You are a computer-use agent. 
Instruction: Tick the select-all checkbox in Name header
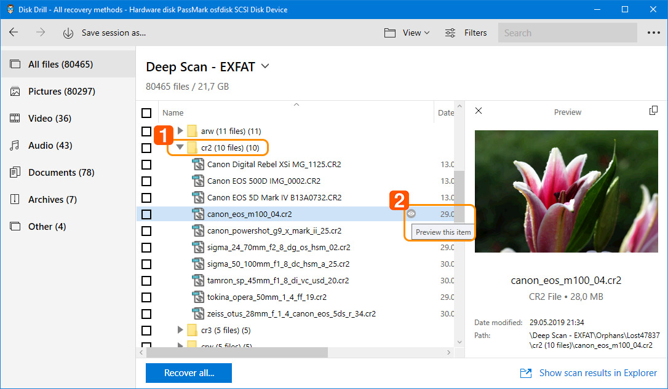[146, 113]
